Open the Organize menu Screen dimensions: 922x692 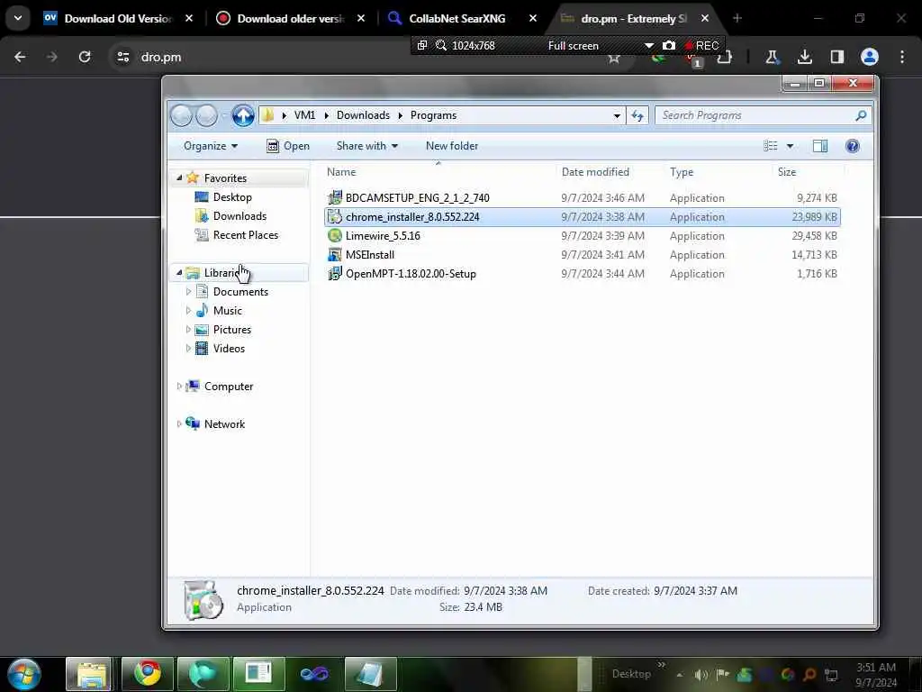pos(210,146)
